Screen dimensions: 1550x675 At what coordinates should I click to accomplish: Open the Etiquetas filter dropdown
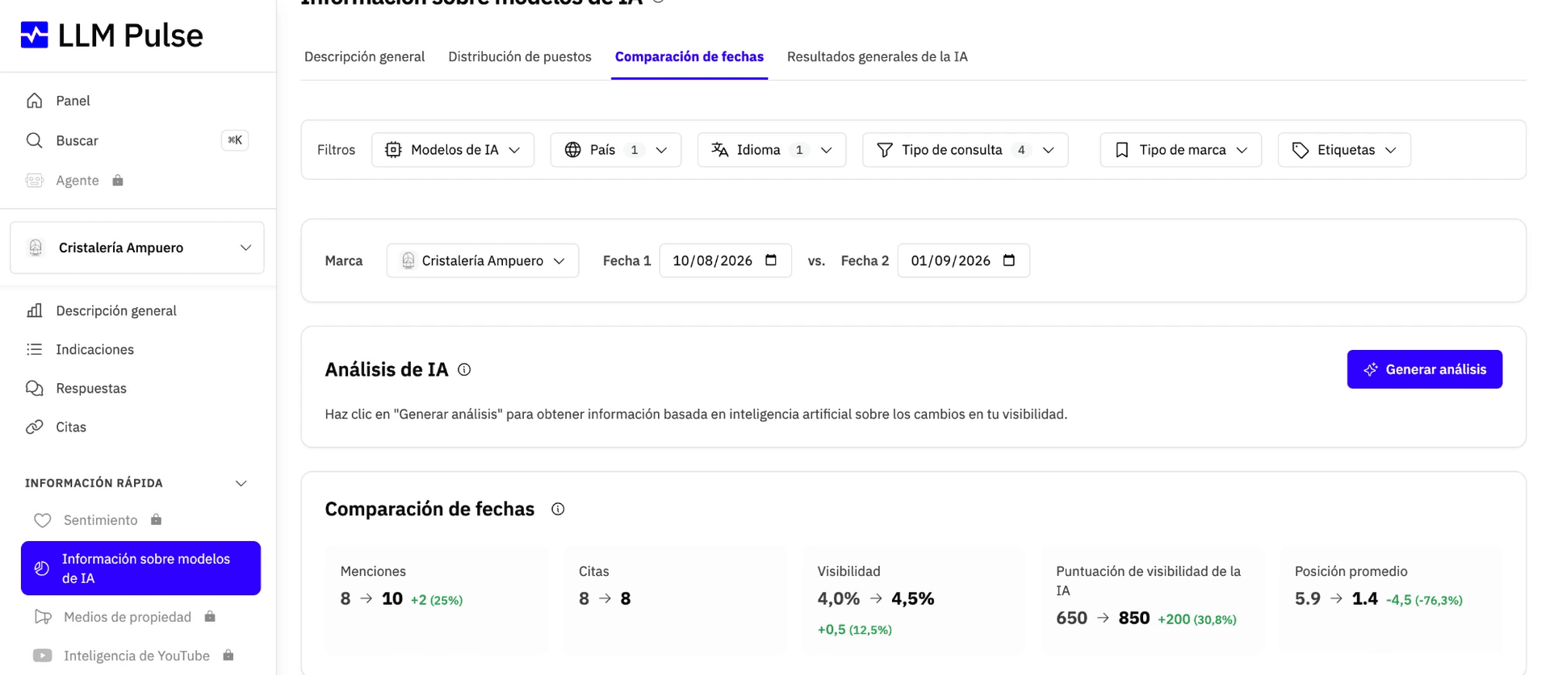tap(1345, 150)
